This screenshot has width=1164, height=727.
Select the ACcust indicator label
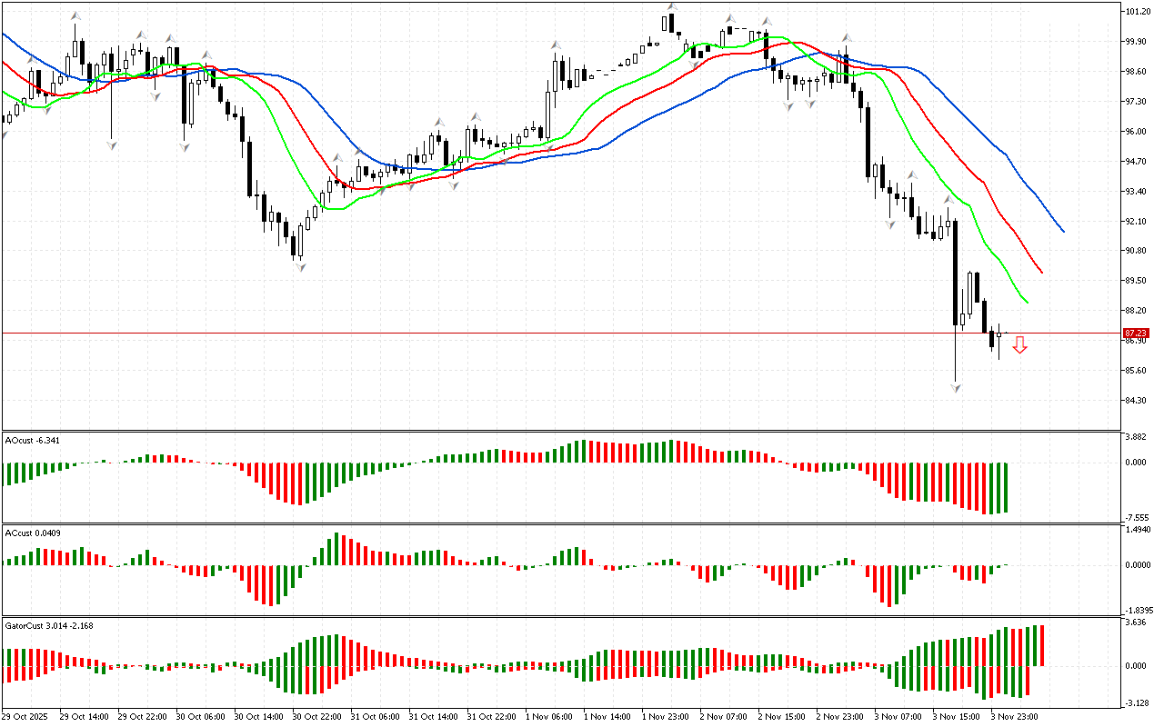tap(33, 532)
